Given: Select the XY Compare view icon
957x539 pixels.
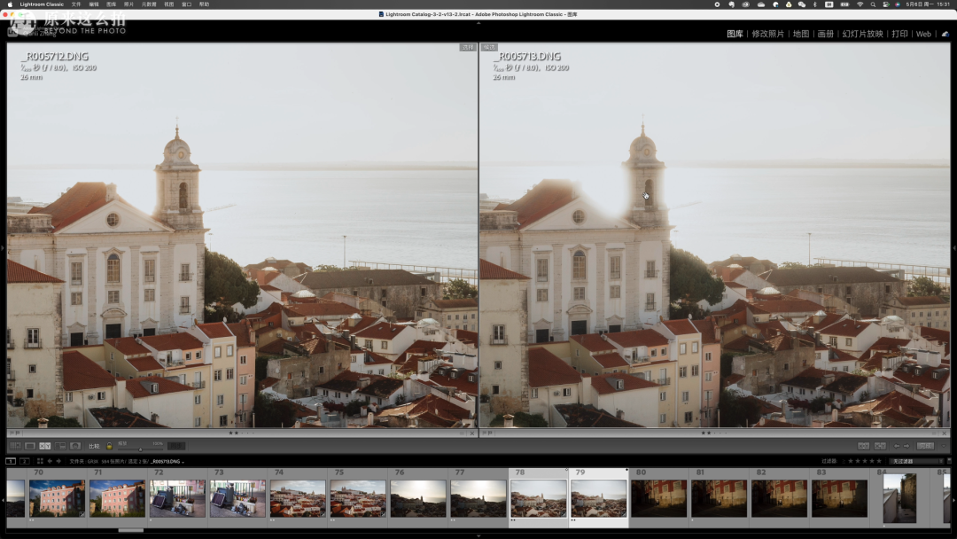Looking at the screenshot, I should pyautogui.click(x=45, y=446).
